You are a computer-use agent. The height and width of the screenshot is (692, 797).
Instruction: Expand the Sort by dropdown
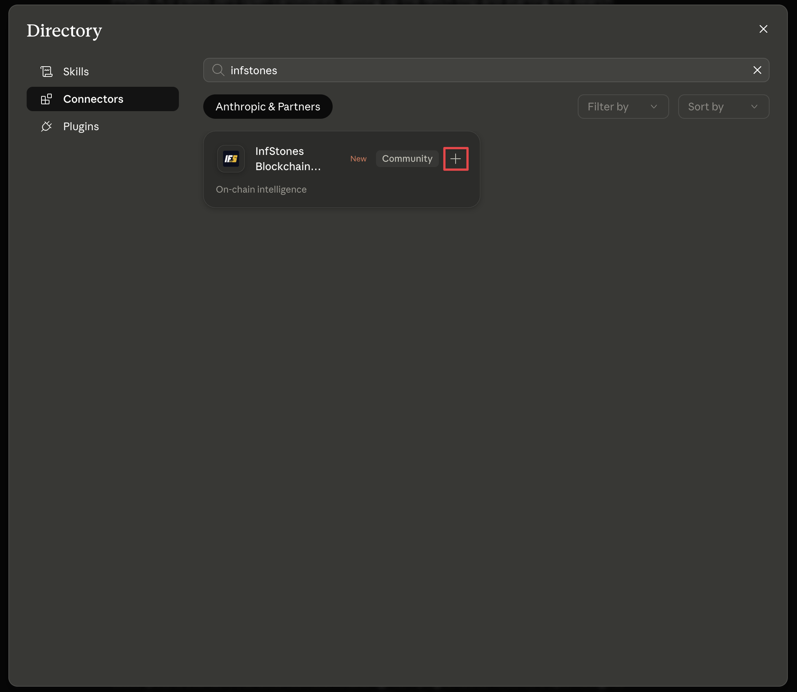tap(724, 107)
